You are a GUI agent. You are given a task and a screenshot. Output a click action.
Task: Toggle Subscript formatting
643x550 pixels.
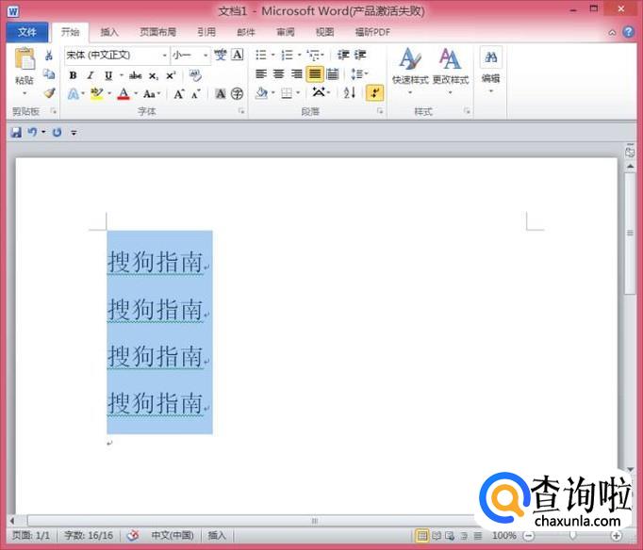[x=153, y=75]
